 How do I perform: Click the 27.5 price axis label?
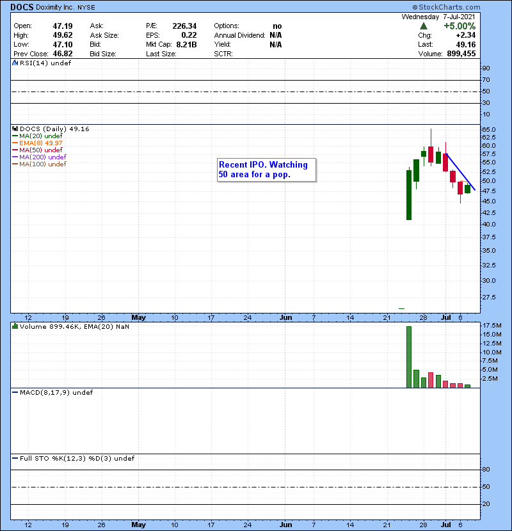489,297
